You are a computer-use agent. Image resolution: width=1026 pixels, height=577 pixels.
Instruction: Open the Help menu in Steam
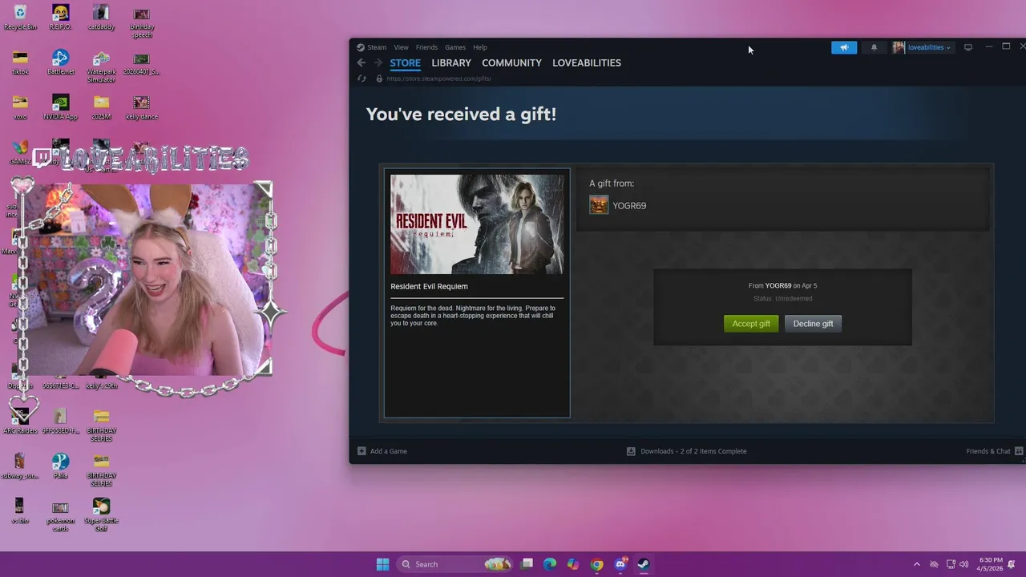pos(479,47)
